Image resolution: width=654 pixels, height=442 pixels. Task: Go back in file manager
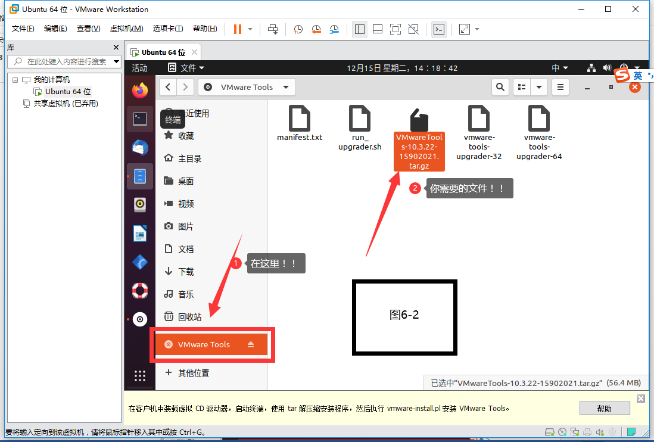tap(168, 87)
